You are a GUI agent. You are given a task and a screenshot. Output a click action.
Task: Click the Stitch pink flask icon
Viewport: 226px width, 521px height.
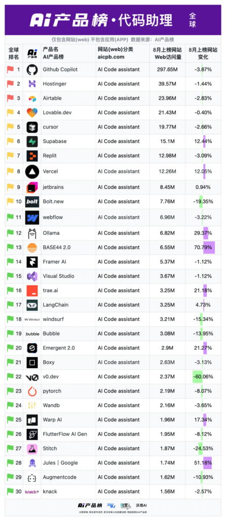pyautogui.click(x=32, y=449)
